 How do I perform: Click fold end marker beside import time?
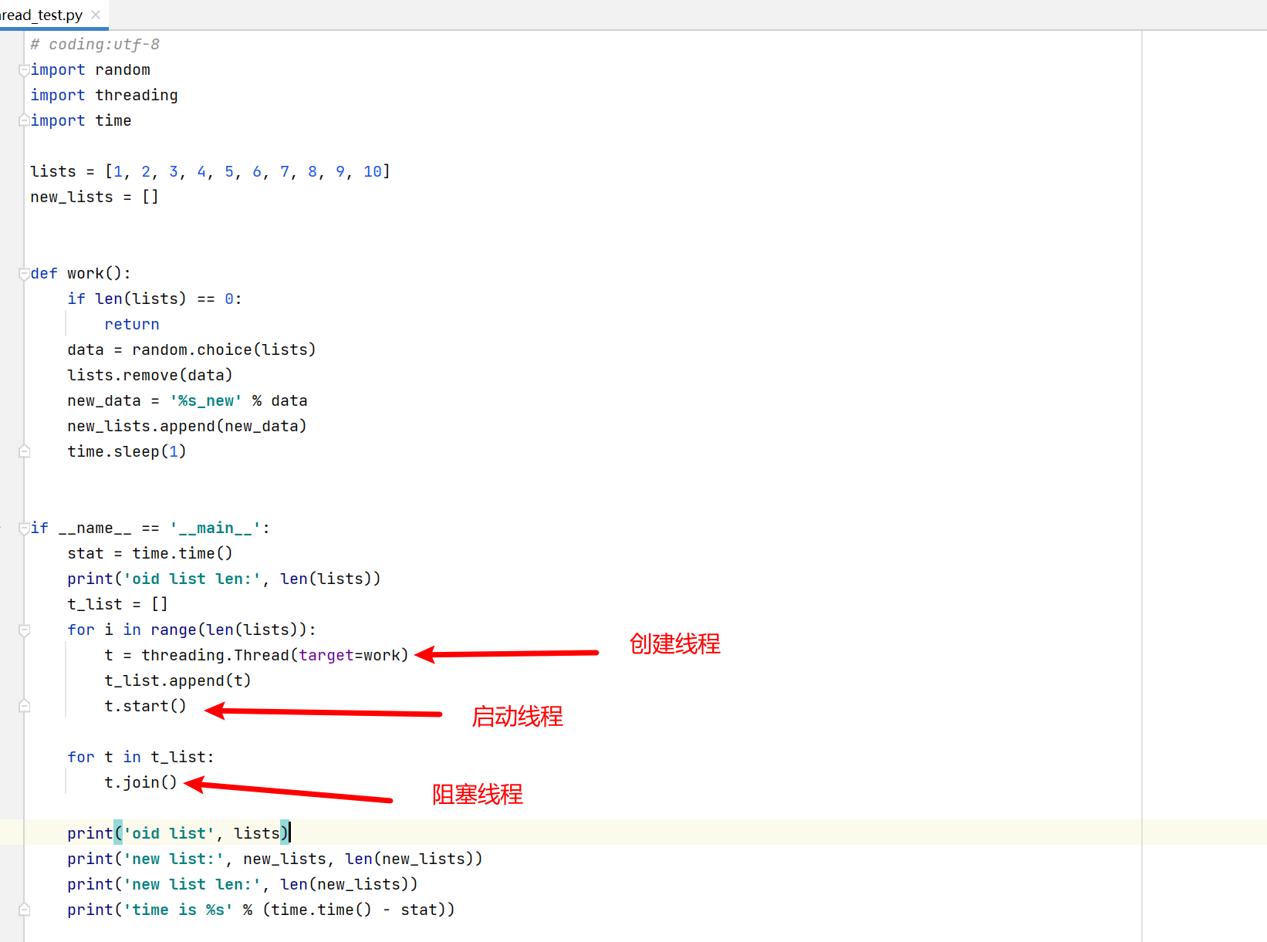pos(24,121)
